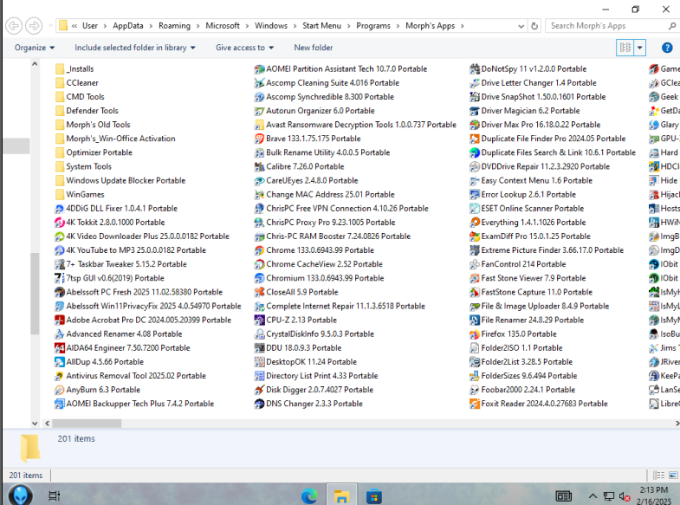Select the 7+ Taskbar Tweaker icon
The height and width of the screenshot is (505, 680).
[x=60, y=264]
